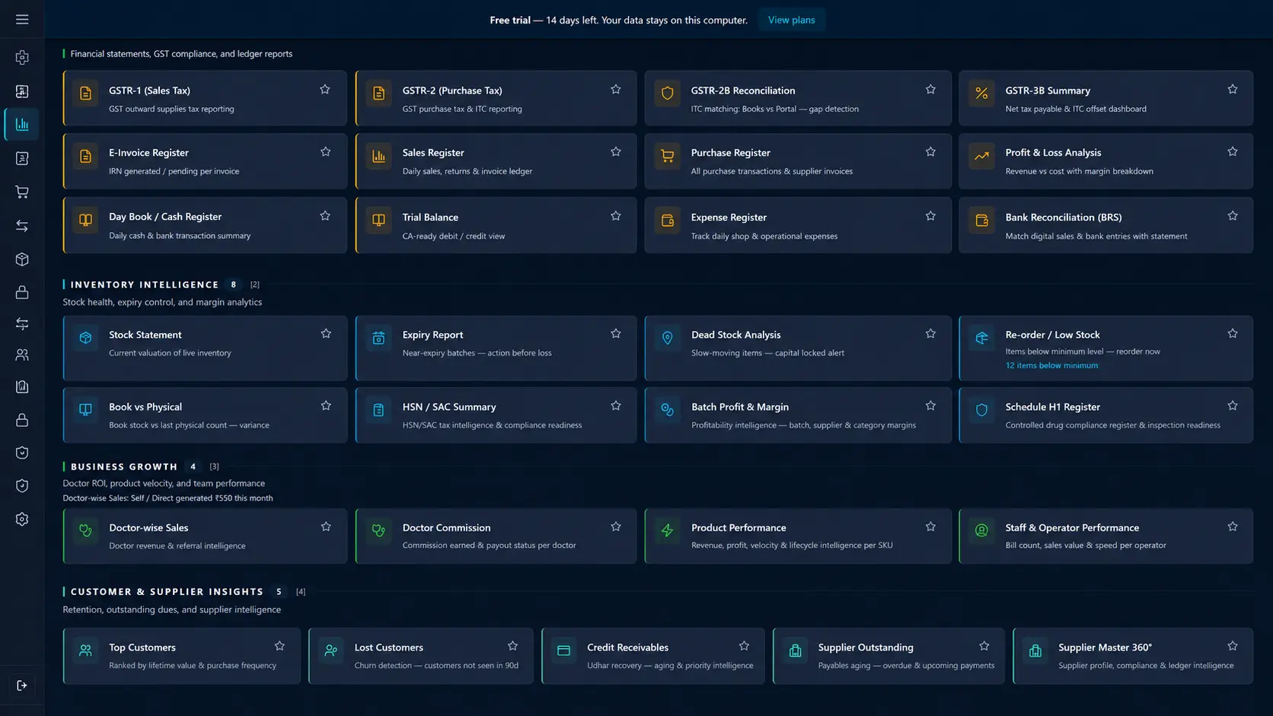Open the people icon in the sidebar

[22, 355]
